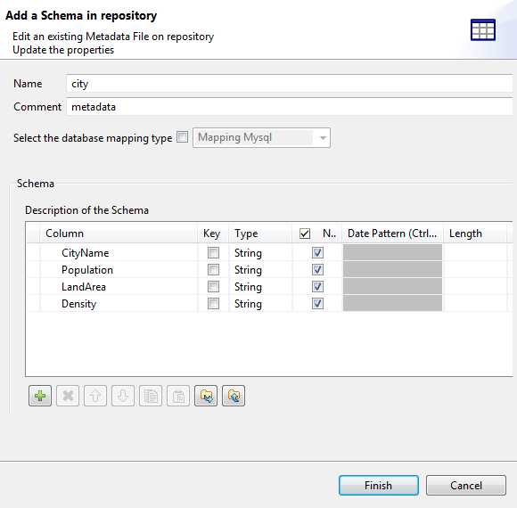517x508 pixels.
Task: Import schema from XML file icon
Action: pyautogui.click(x=206, y=396)
